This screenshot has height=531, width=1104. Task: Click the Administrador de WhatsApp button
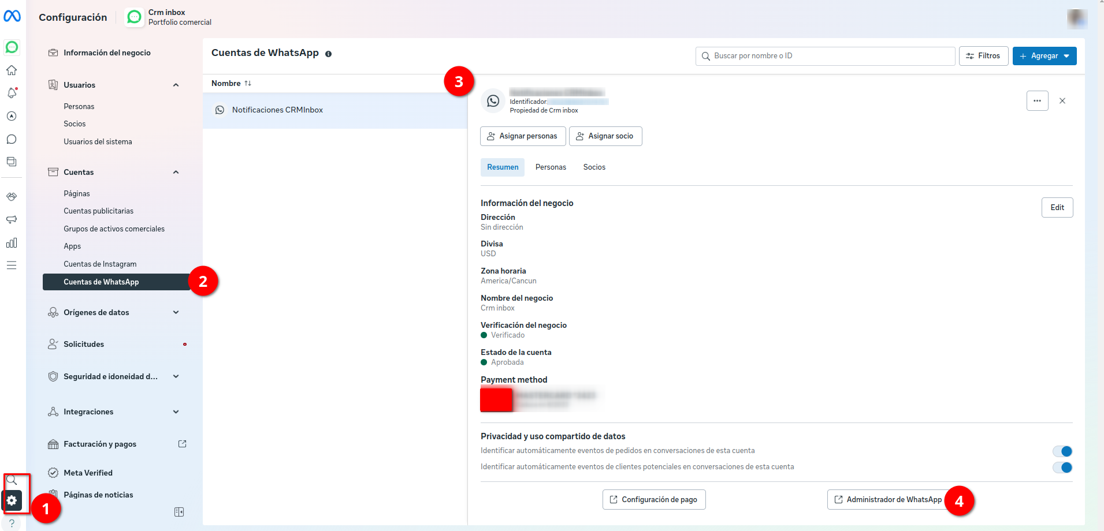[x=888, y=500]
